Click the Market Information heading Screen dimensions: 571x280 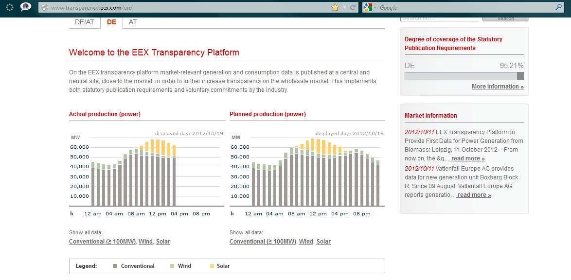[x=431, y=115]
